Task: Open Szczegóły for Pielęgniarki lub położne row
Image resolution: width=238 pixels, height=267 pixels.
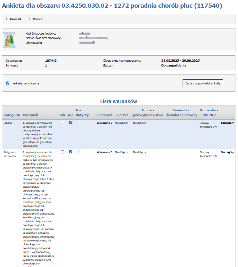Action: (227, 153)
